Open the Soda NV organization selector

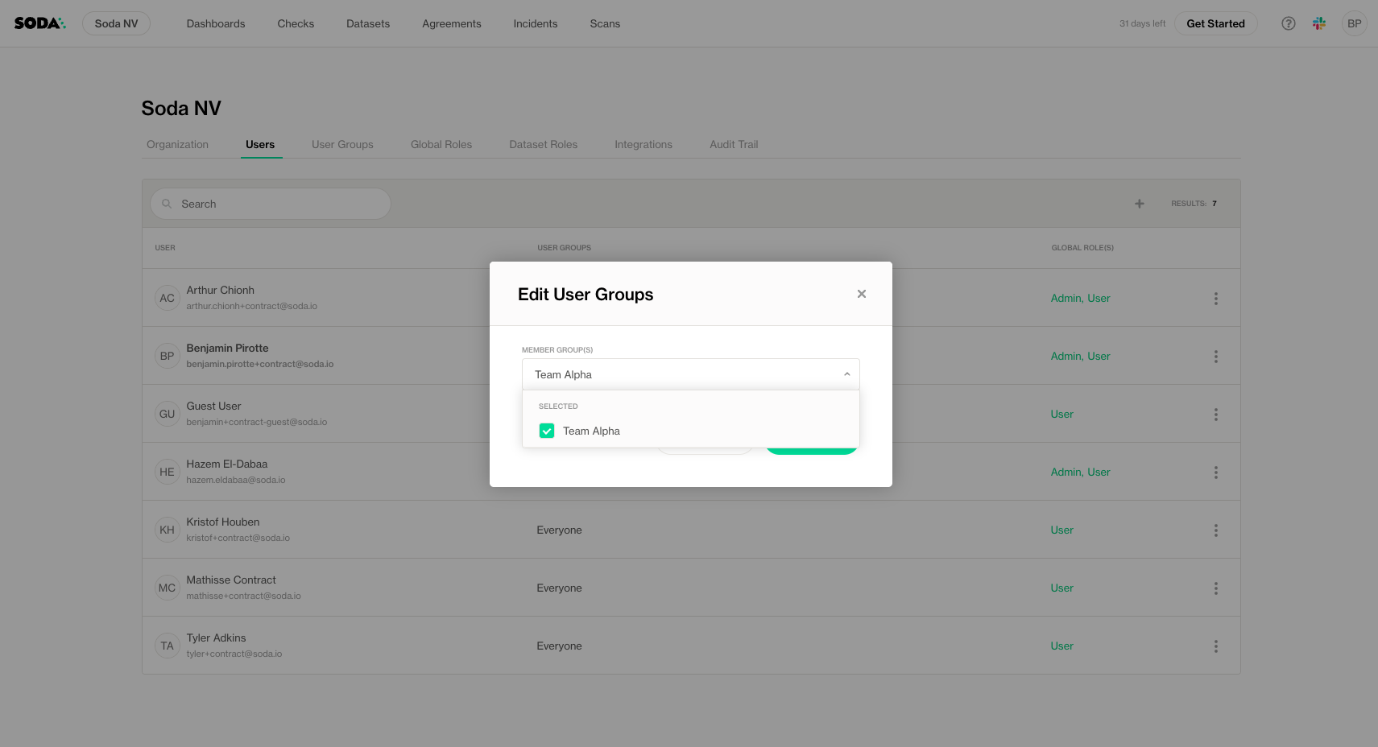pos(116,23)
